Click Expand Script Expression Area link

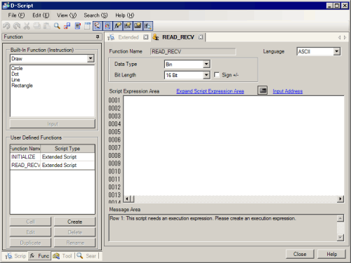coord(210,91)
